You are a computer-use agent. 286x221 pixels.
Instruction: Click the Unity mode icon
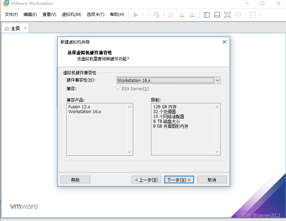(238, 15)
